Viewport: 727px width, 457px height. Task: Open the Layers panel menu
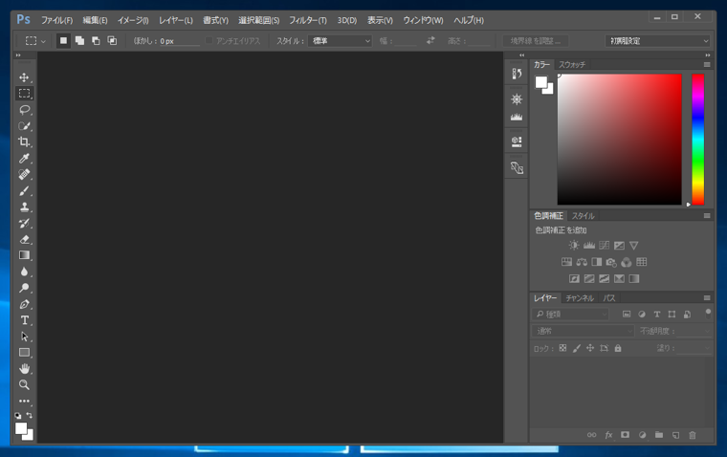click(x=707, y=297)
